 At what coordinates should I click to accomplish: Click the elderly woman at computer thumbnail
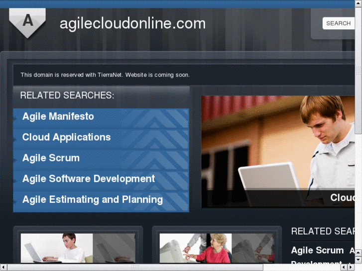coord(196,248)
